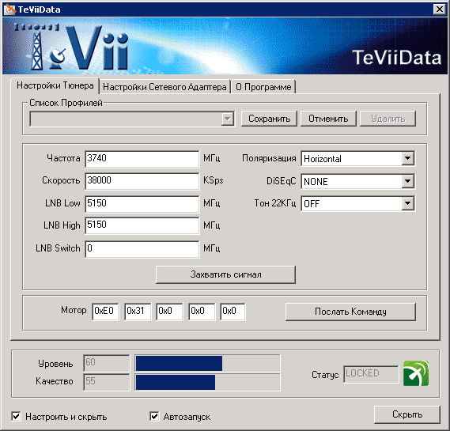Screen dimensions: 450x431
Task: Switch to Настройки Сетевого Адаптера tab
Action: click(164, 87)
